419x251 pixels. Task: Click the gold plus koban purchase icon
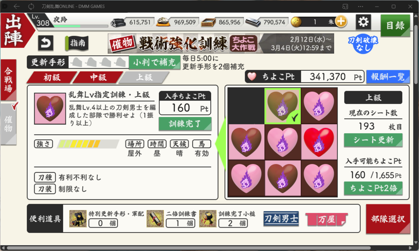point(341,21)
